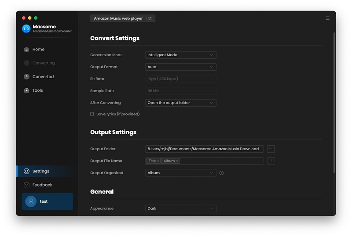The width and height of the screenshot is (352, 237).
Task: Click the vertical scrollbar
Action: (334, 103)
